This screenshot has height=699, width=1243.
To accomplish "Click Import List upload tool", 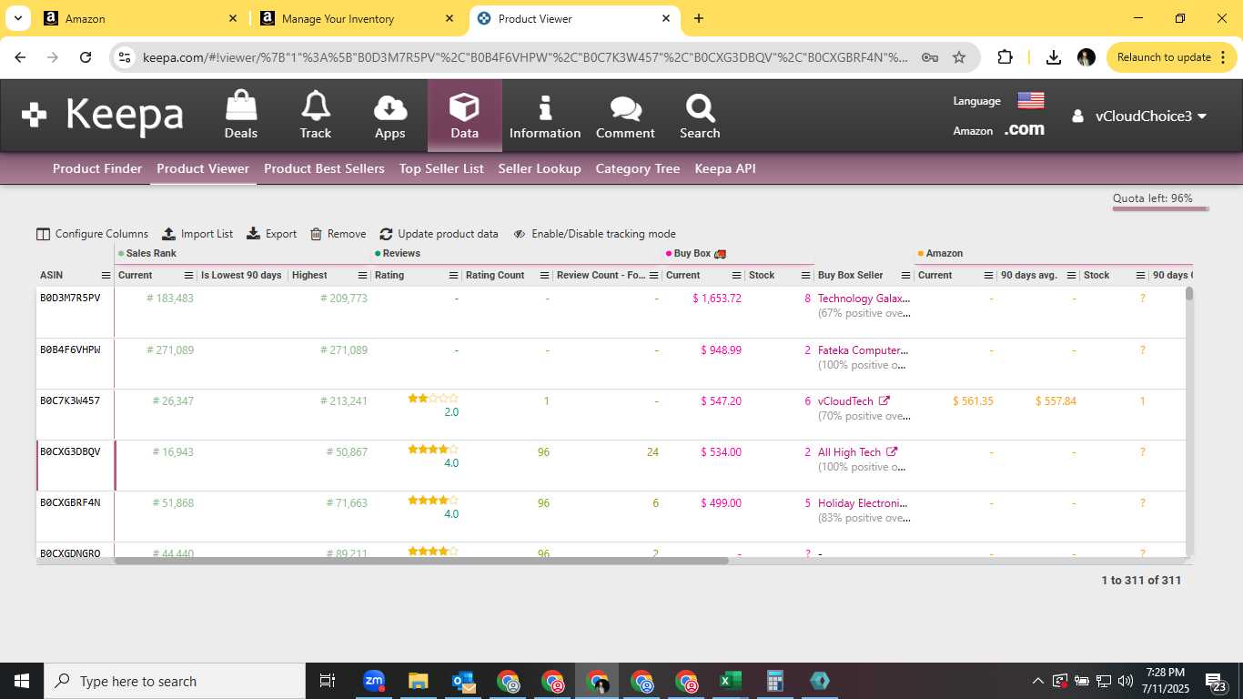I will pyautogui.click(x=197, y=234).
